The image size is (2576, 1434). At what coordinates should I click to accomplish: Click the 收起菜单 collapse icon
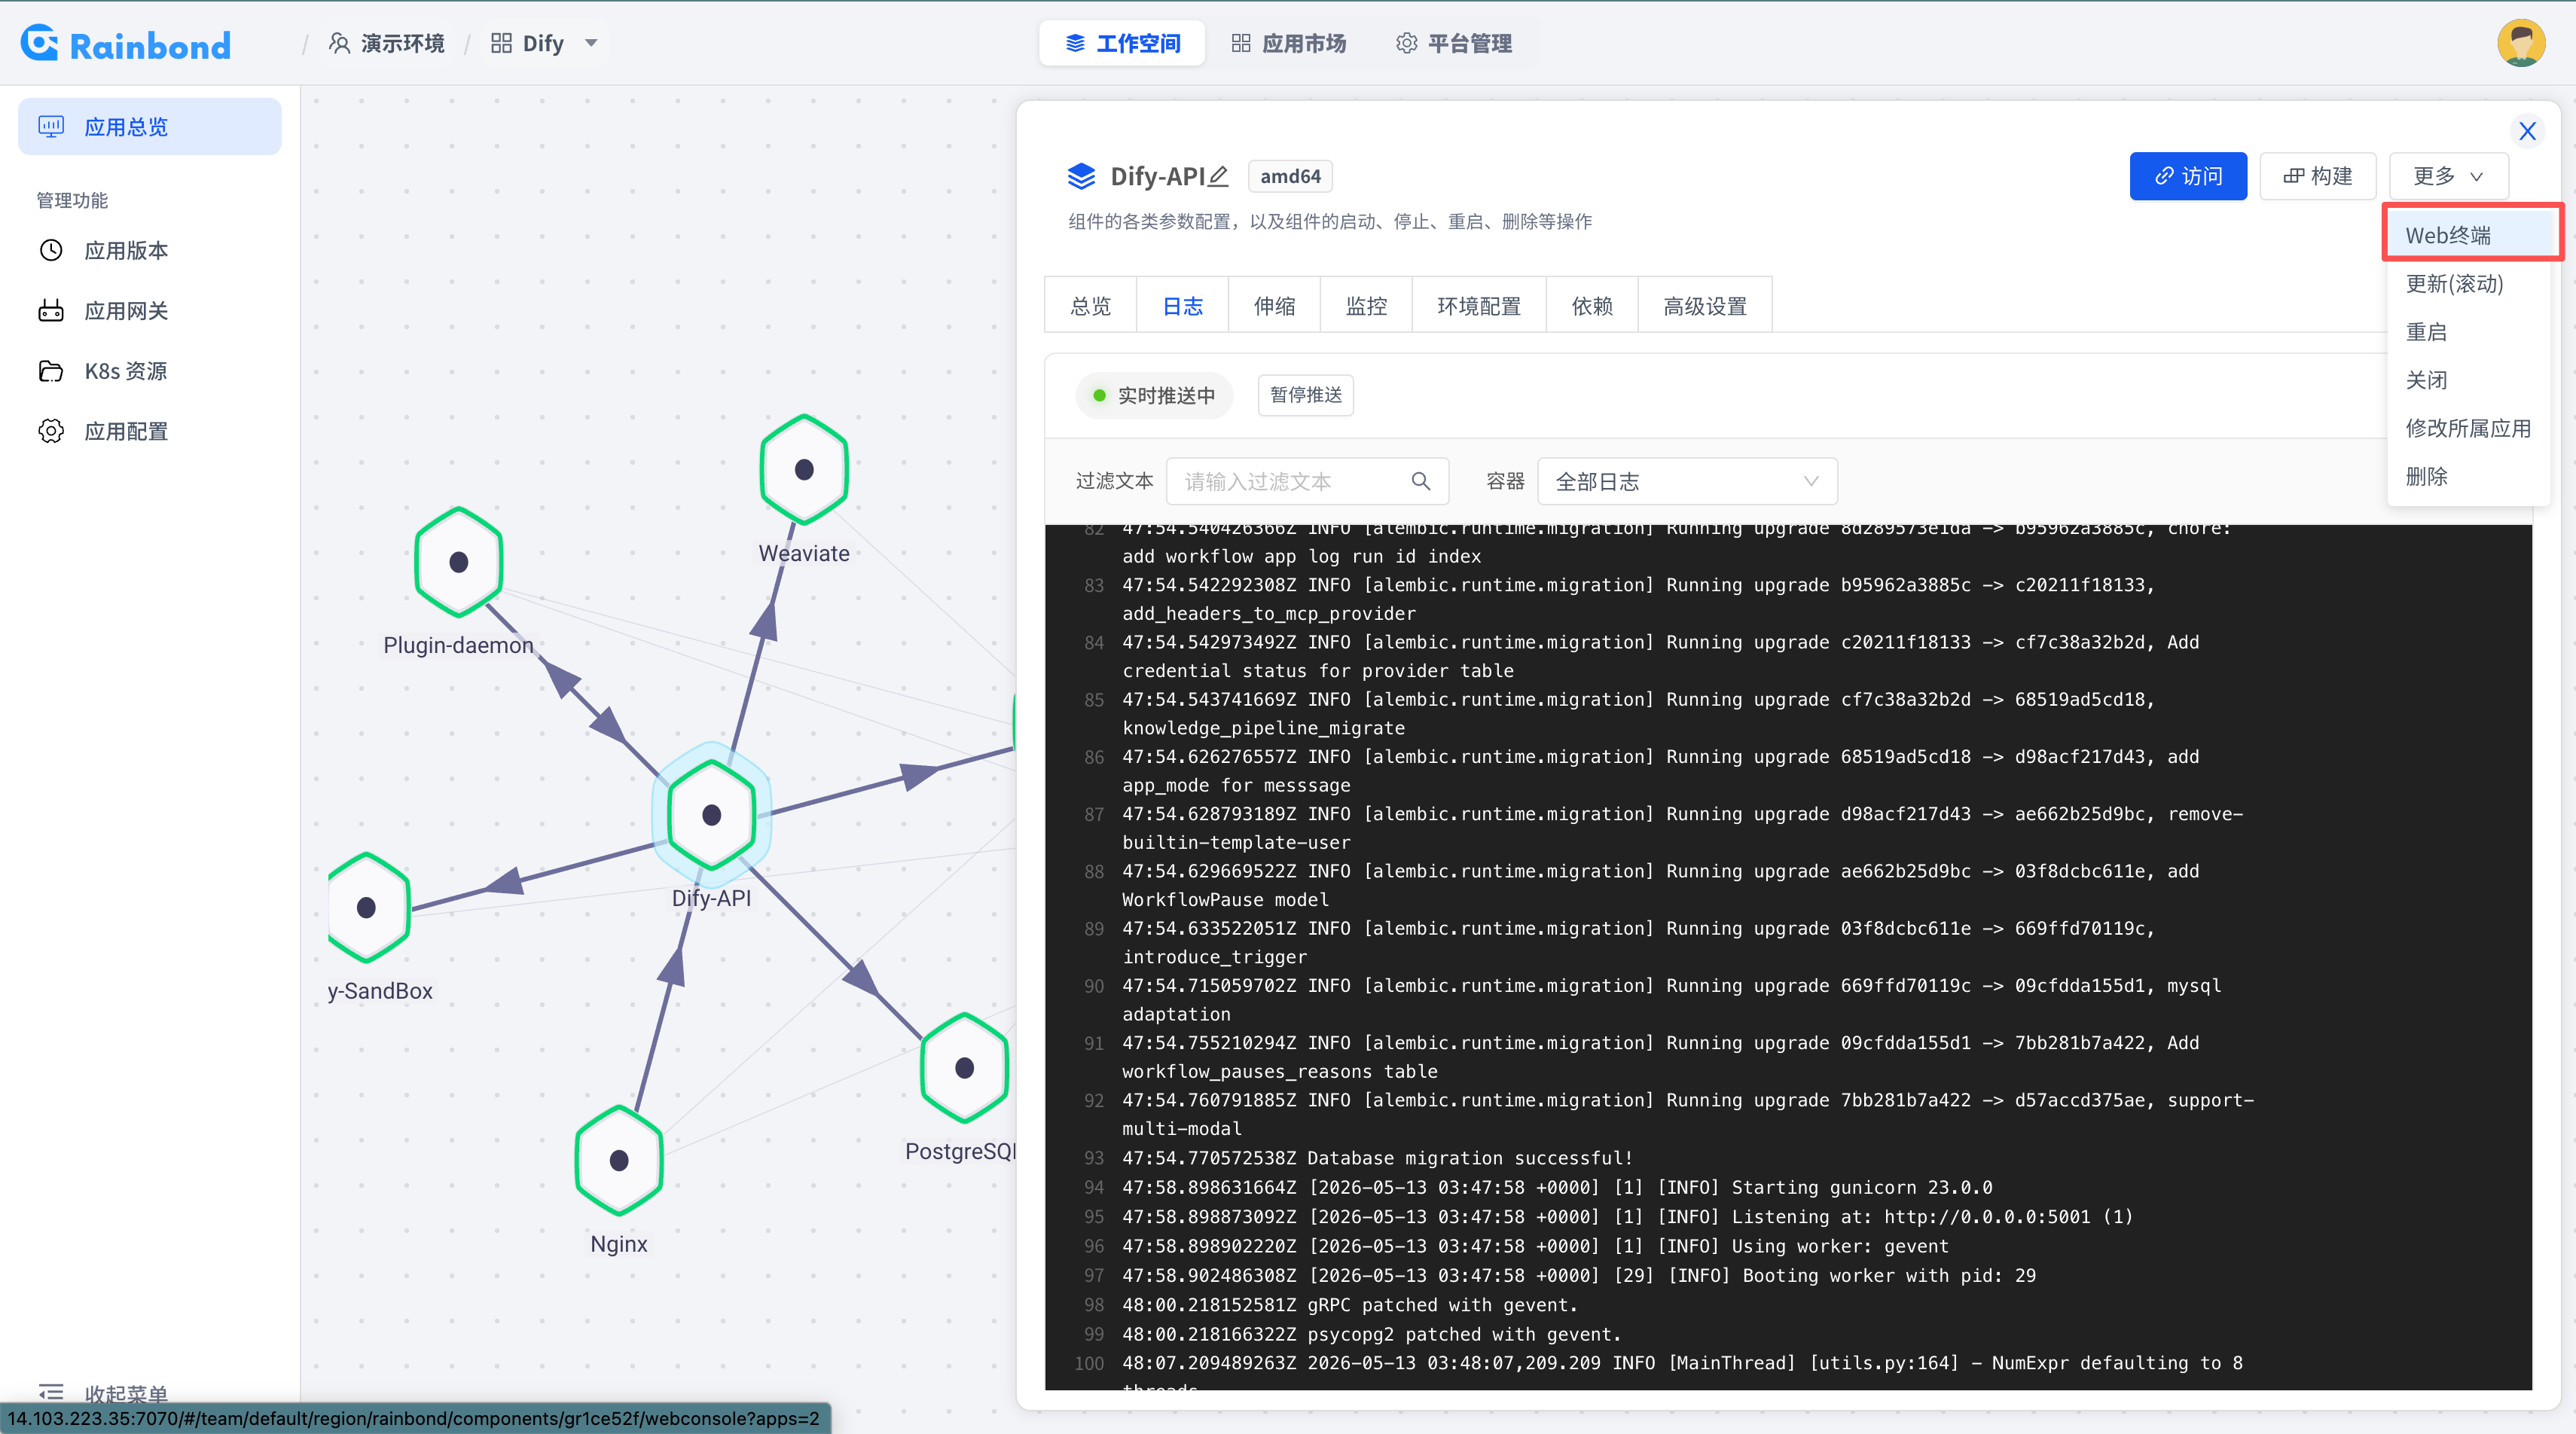click(51, 1392)
